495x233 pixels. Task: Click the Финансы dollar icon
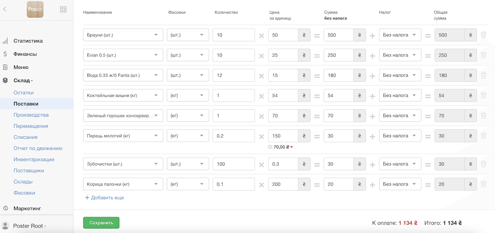coord(5,54)
